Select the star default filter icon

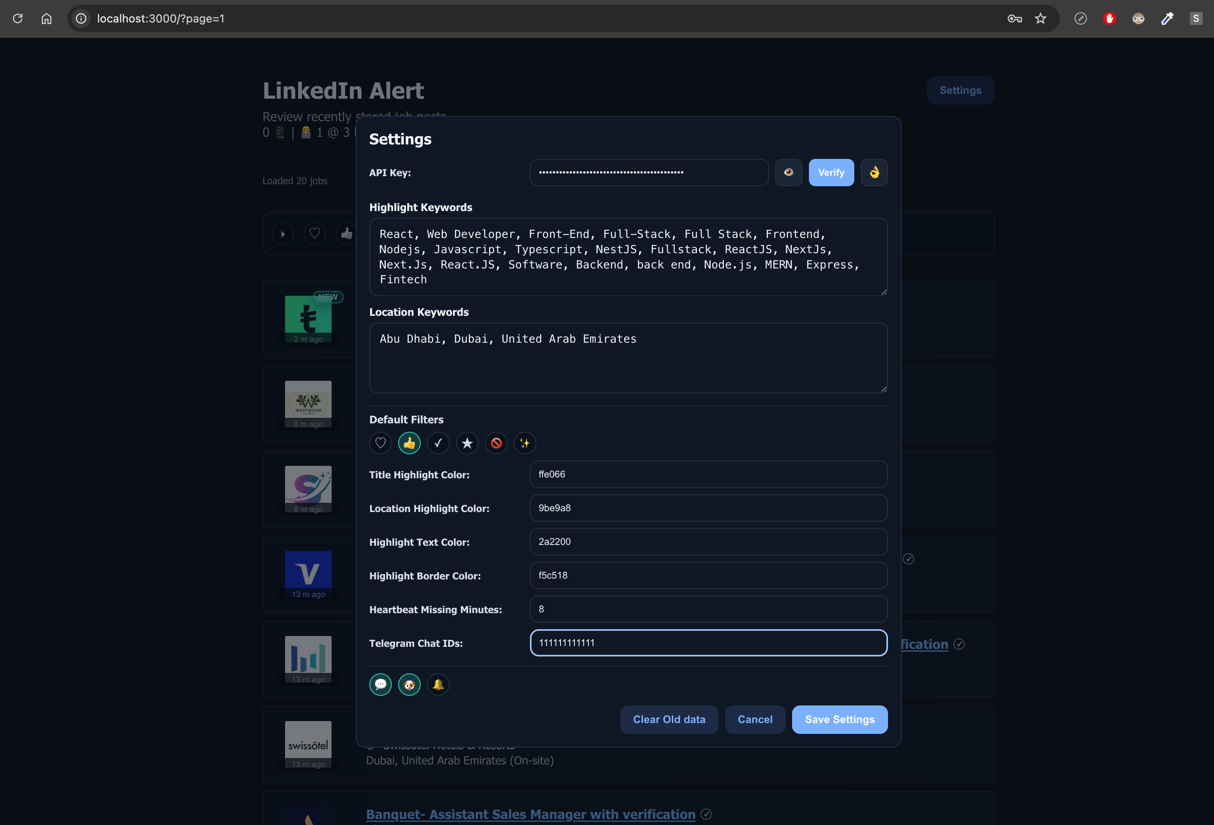pos(467,443)
